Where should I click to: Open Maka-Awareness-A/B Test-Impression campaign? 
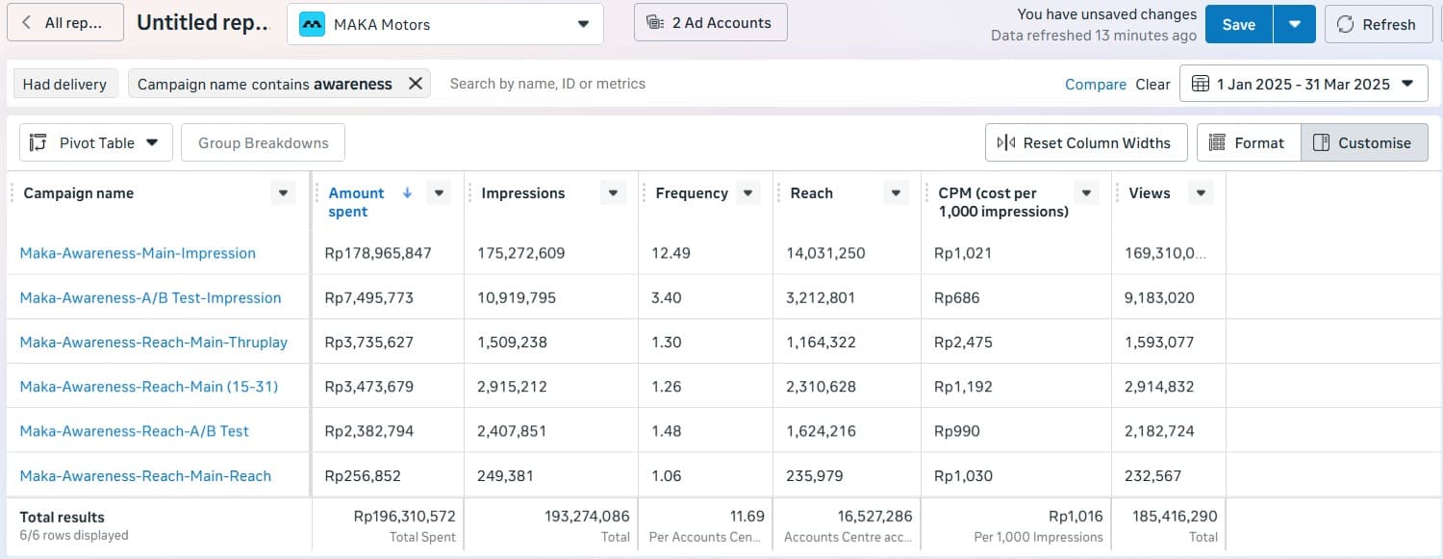(x=150, y=297)
